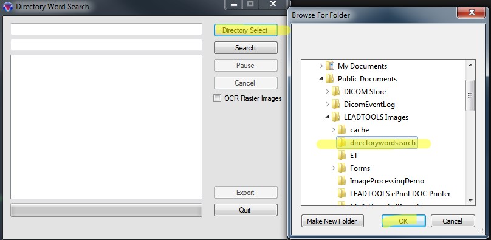Viewport: 491px width, 240px height.
Task: Click the Export button
Action: 245,193
